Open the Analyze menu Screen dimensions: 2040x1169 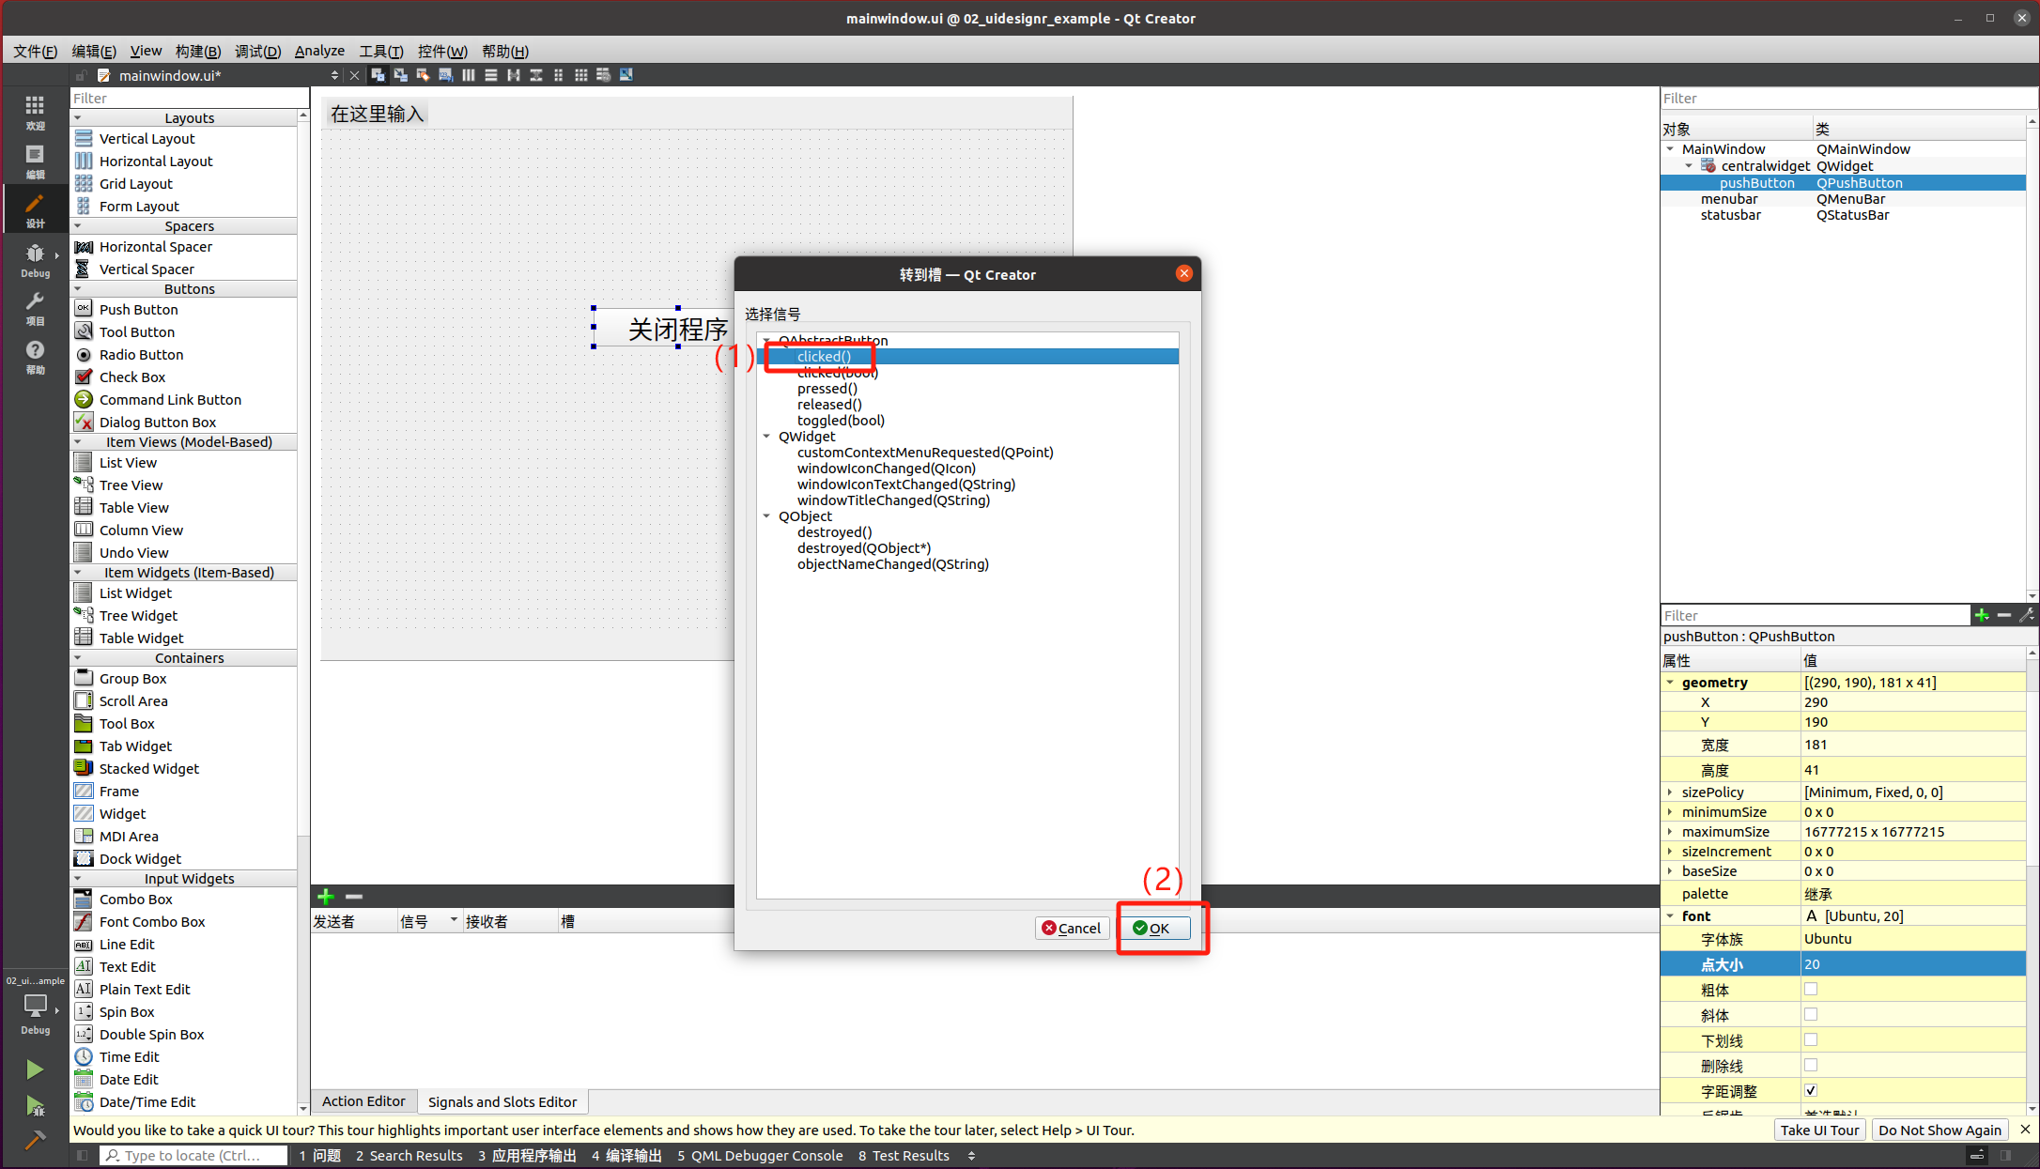click(x=319, y=51)
